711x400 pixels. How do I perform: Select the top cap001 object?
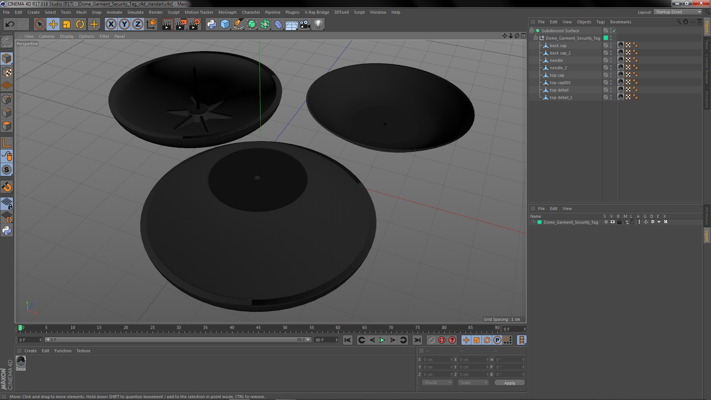[x=560, y=83]
